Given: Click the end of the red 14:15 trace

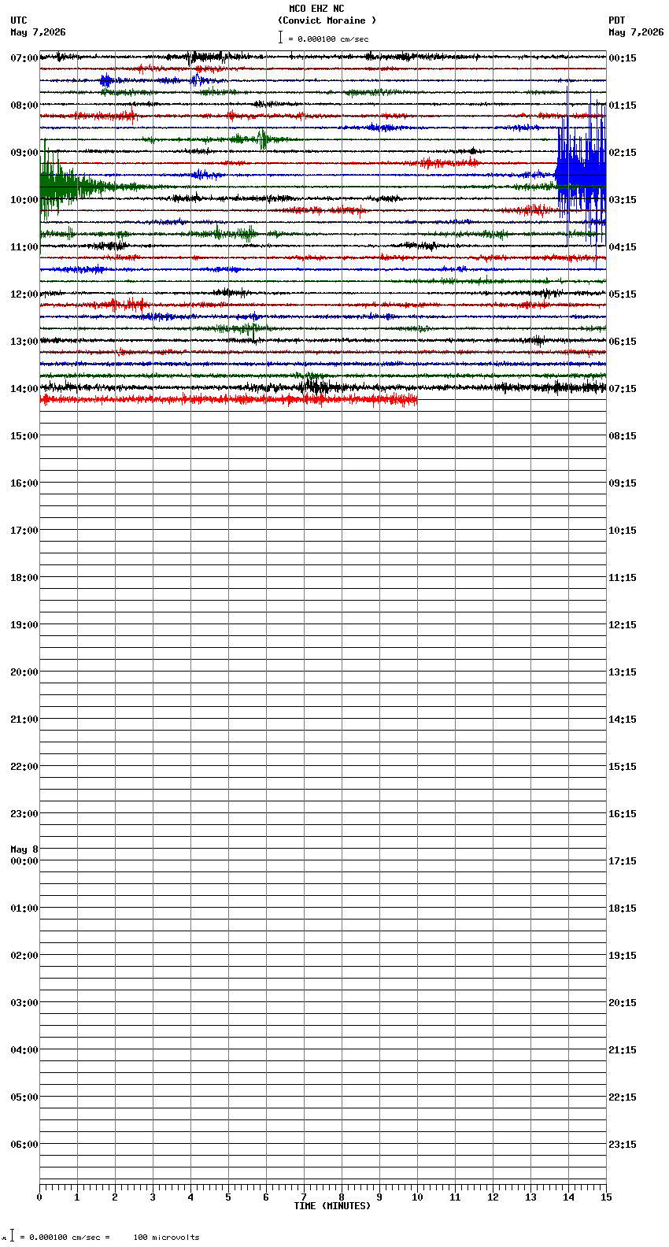Looking at the screenshot, I should click(x=416, y=400).
